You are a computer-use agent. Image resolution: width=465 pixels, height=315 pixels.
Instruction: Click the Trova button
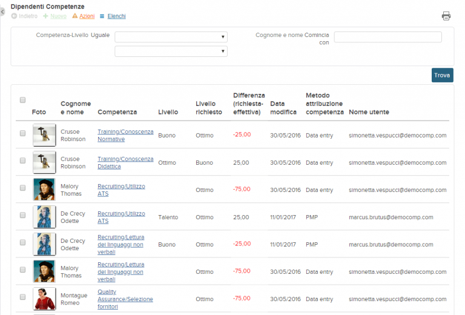click(442, 75)
